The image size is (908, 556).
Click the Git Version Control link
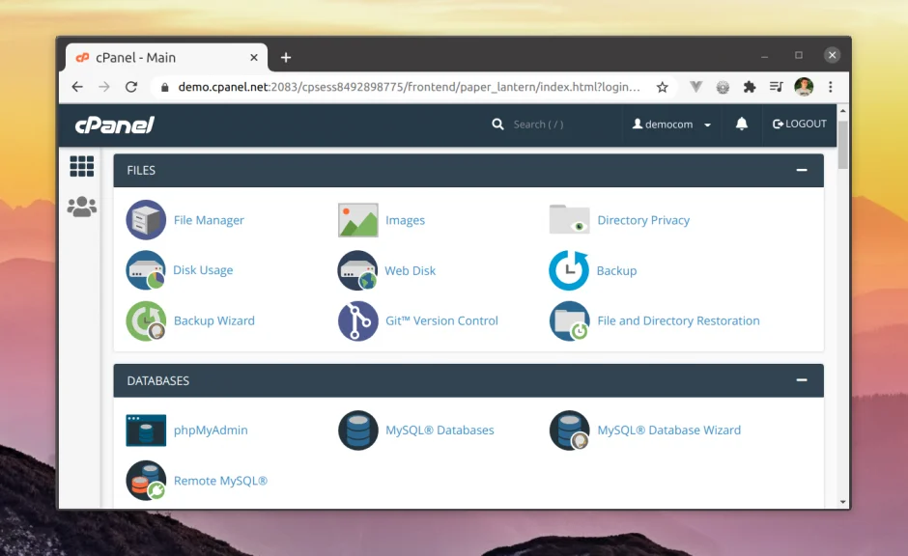441,320
